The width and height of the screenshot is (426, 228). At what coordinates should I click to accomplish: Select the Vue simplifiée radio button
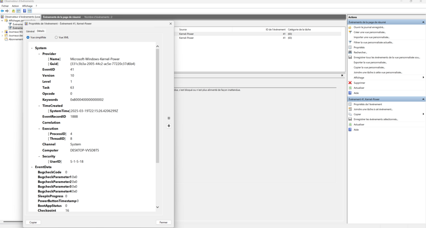tap(28, 38)
